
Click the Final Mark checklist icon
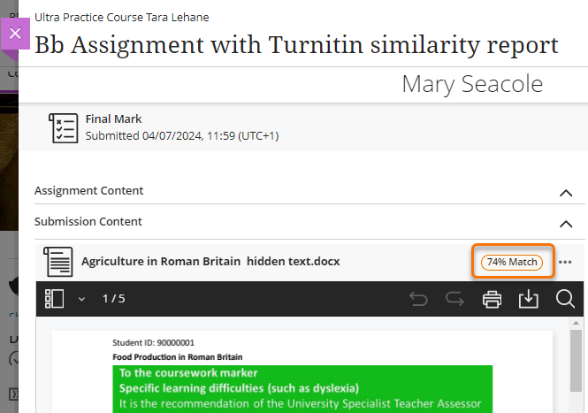[x=63, y=127]
